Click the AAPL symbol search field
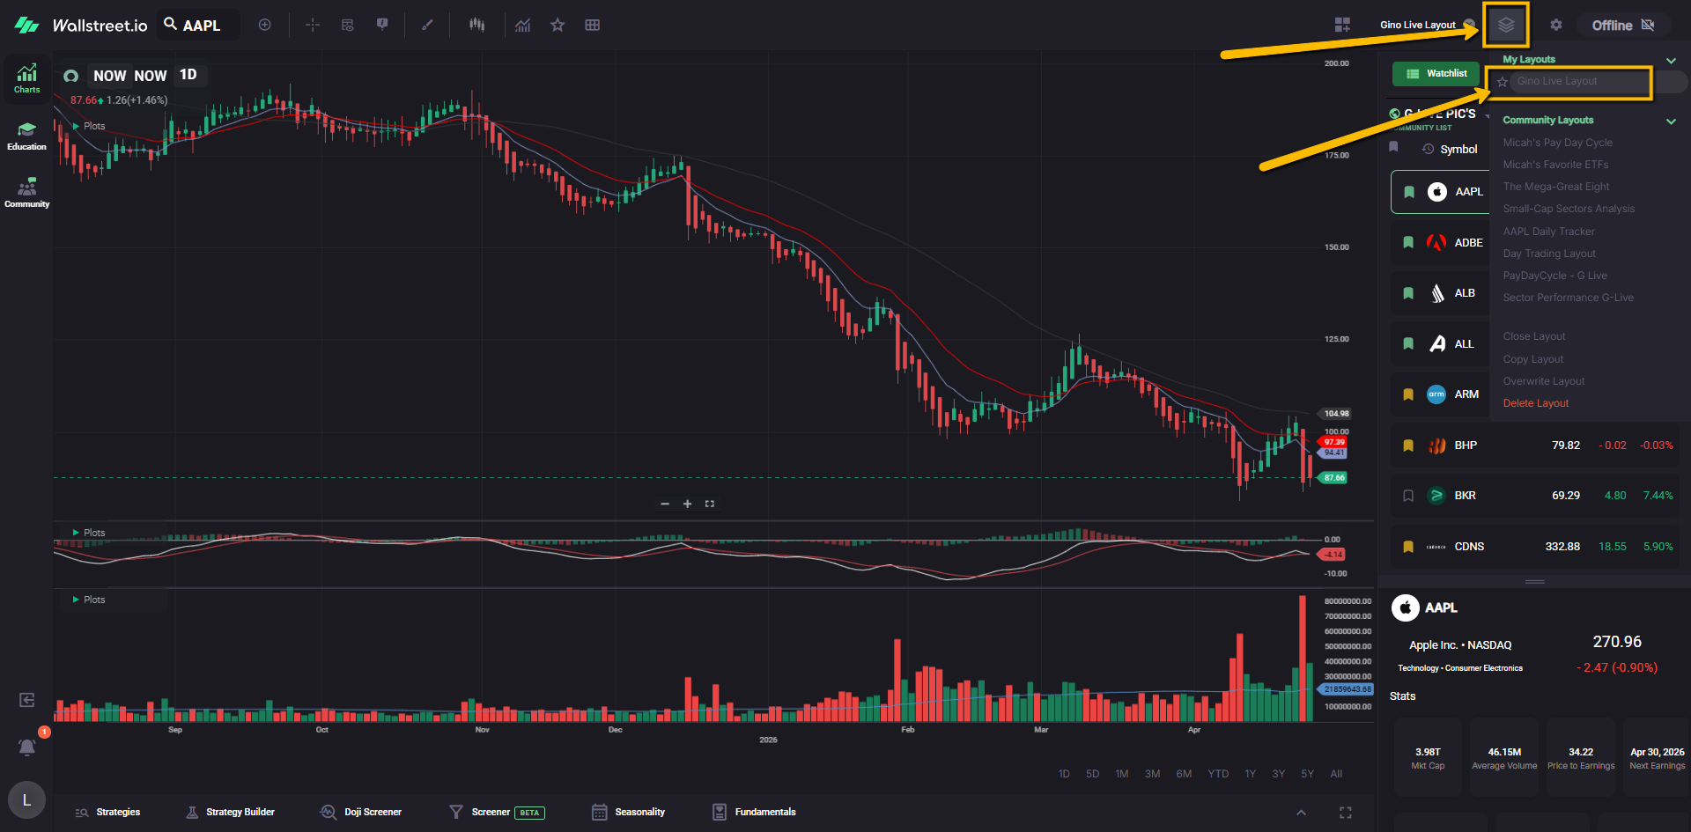The width and height of the screenshot is (1691, 832). point(201,26)
